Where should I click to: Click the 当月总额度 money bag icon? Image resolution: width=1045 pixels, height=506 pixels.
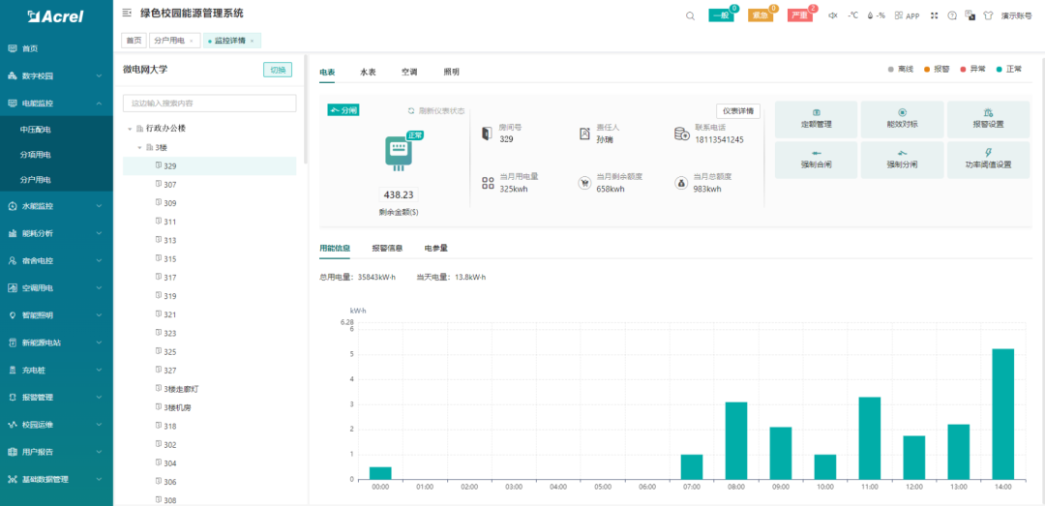pyautogui.click(x=681, y=183)
